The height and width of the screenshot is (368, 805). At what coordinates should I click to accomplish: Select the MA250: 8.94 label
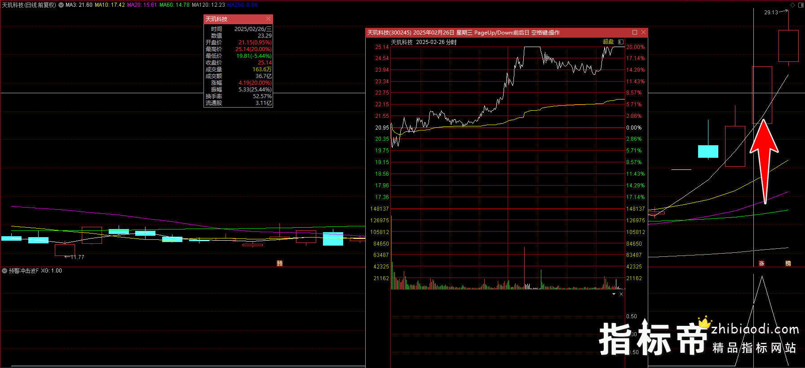[242, 5]
